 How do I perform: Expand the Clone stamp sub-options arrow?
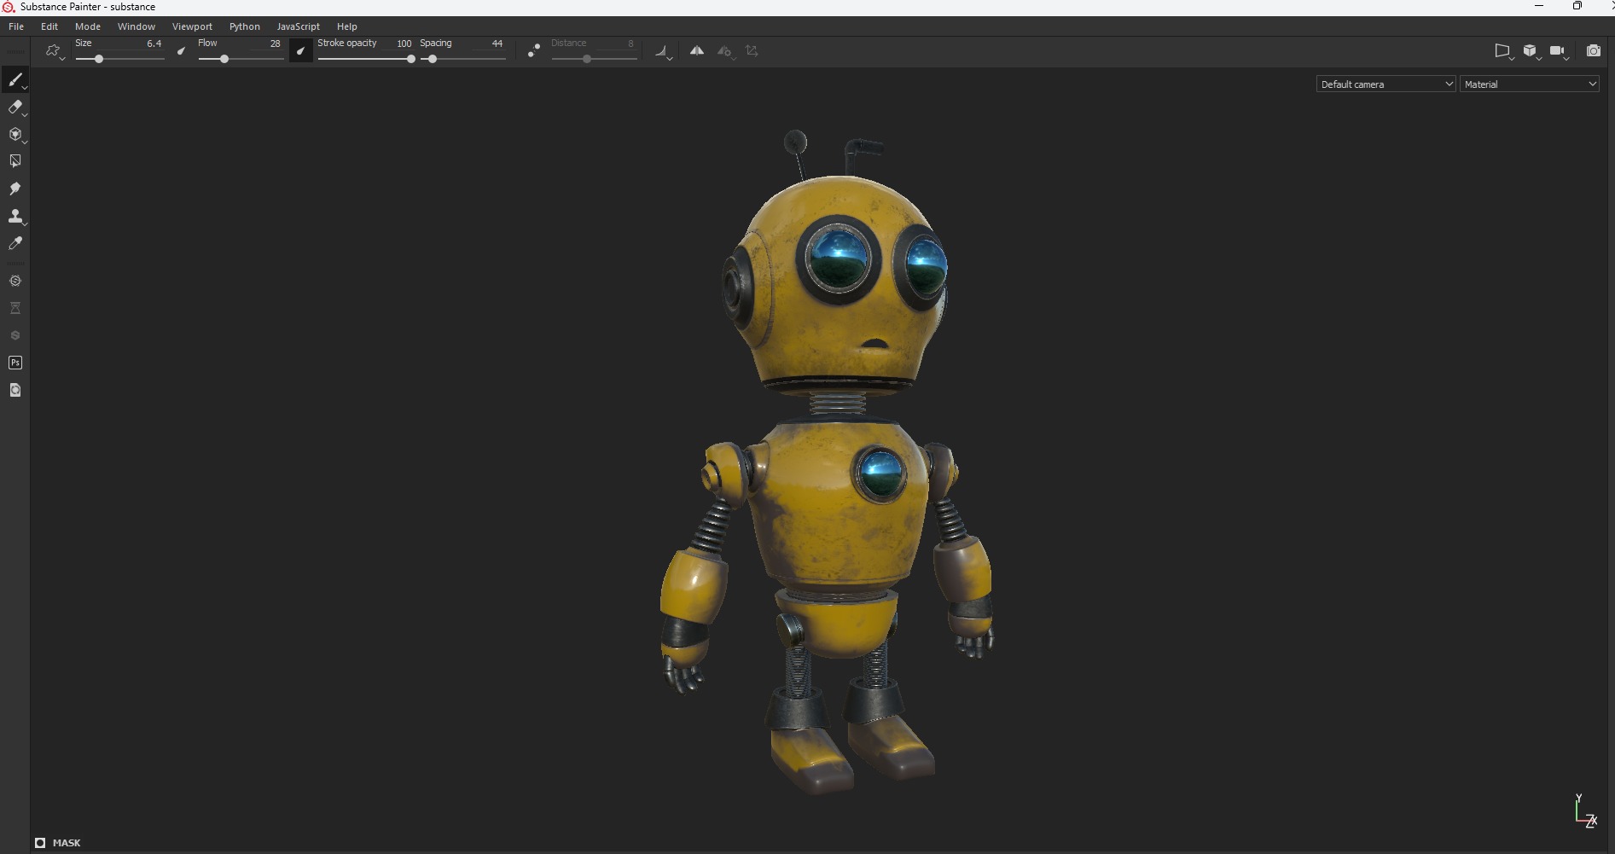25,224
